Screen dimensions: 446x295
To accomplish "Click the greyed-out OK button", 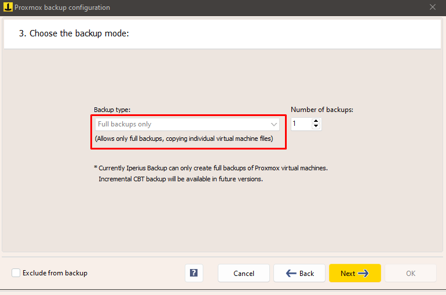I will click(x=411, y=273).
